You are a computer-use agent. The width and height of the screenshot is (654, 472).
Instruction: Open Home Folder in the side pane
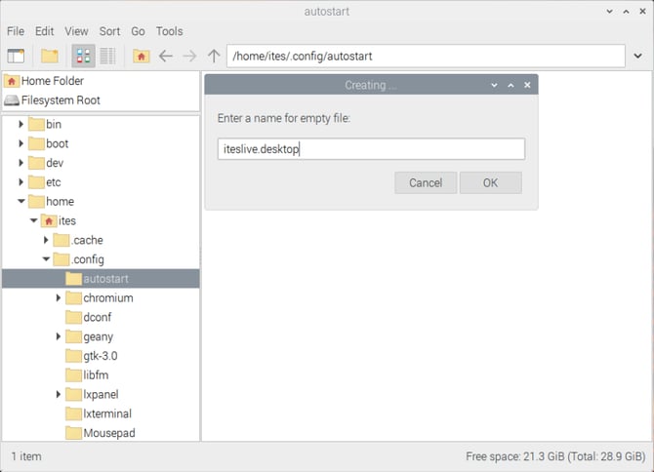coord(52,81)
